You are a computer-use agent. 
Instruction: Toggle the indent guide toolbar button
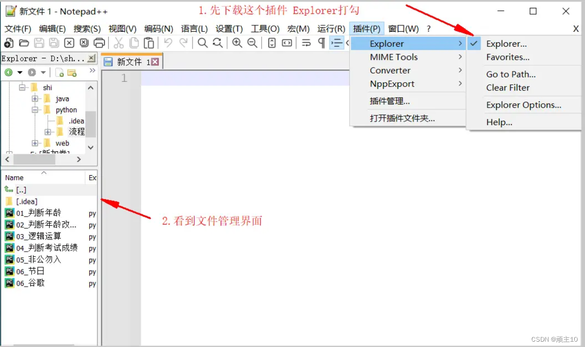(x=336, y=43)
